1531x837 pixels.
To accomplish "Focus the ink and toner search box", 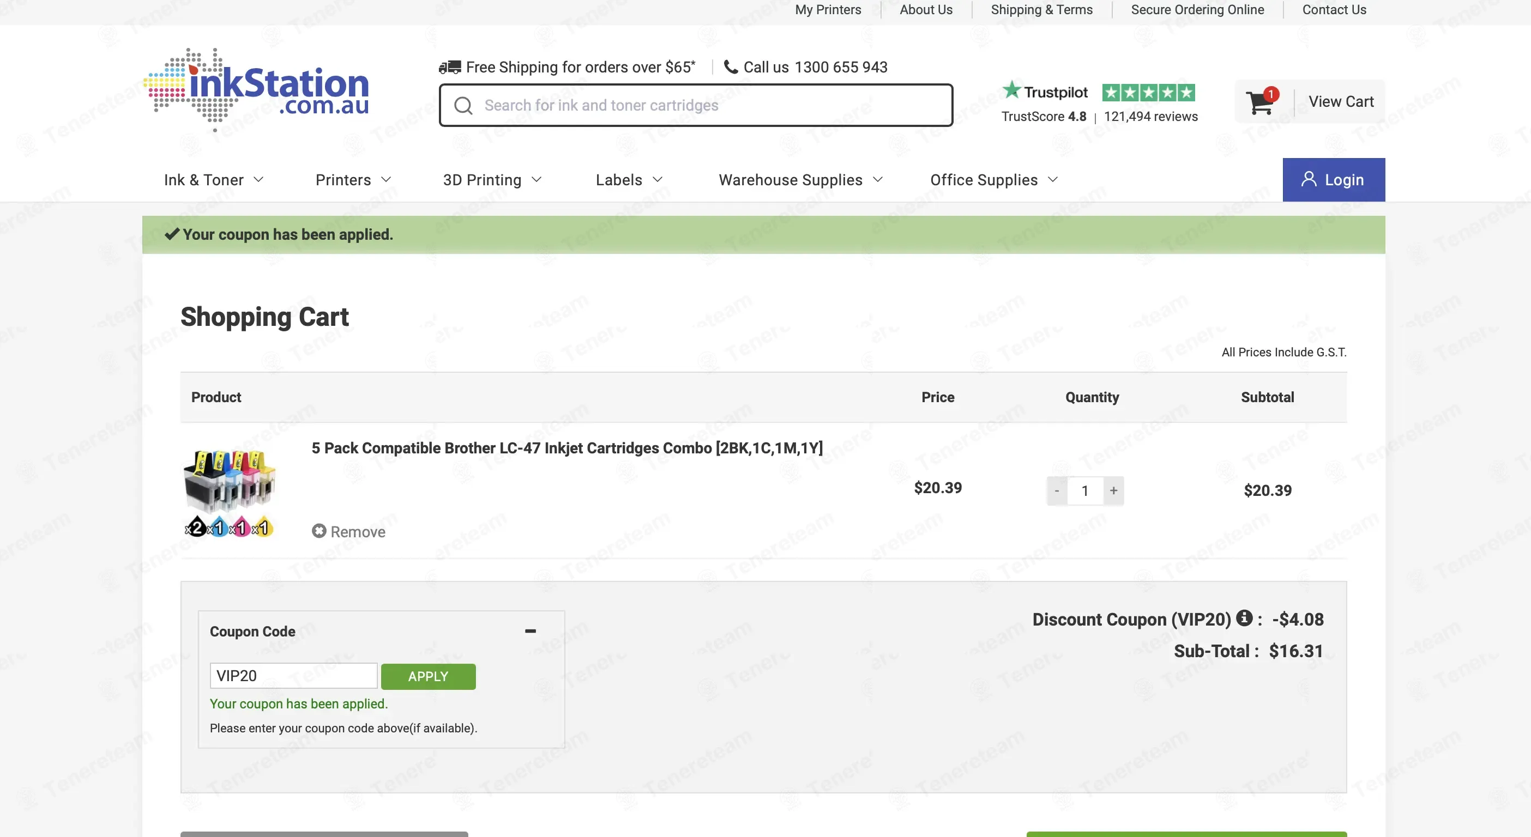I will [x=695, y=105].
